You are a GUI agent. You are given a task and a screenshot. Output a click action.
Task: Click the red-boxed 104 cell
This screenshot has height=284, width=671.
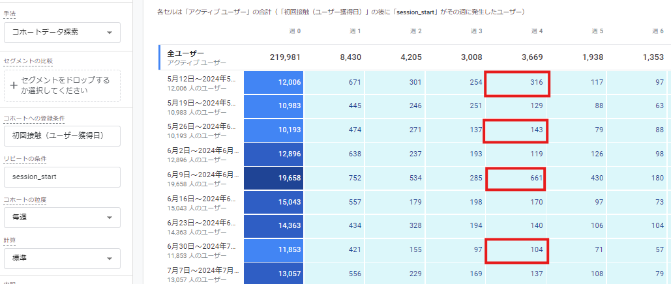517,250
